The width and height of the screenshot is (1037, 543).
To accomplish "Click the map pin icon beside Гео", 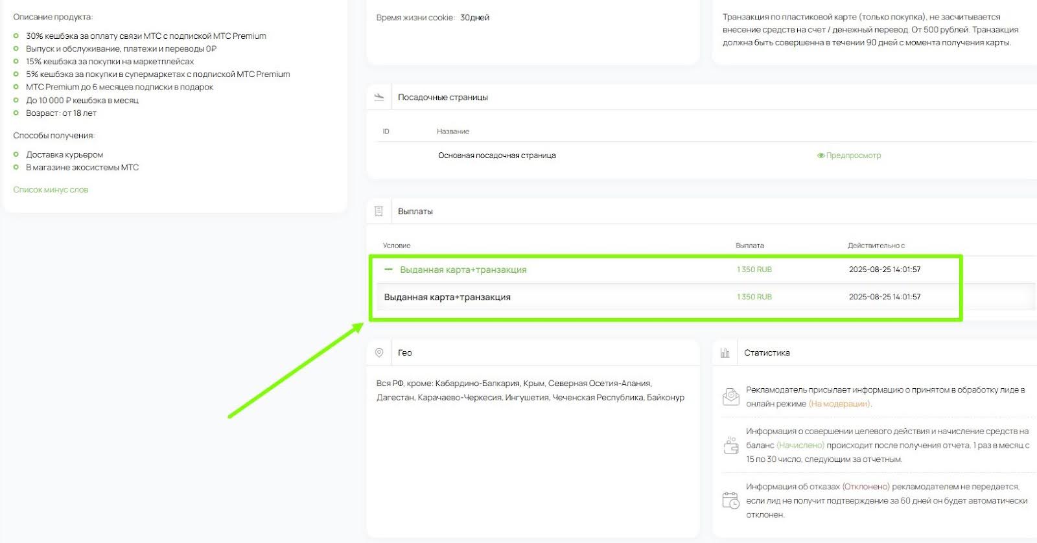I will pos(379,352).
